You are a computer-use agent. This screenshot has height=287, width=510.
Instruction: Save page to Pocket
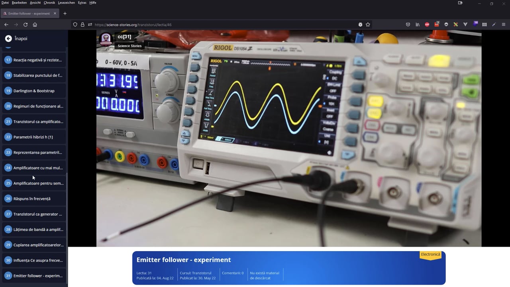click(408, 25)
